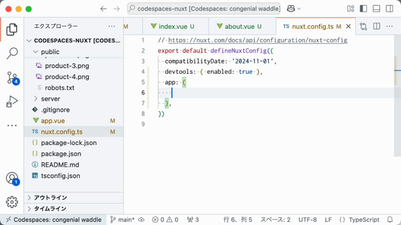
Task: Click the Open Changes icon in editor toolbar
Action: click(x=363, y=26)
